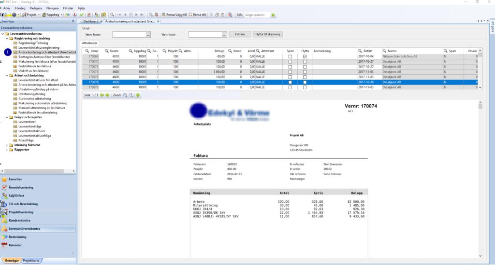Check Spärr checkbox for row 170072
The image size is (495, 265).
click(290, 72)
